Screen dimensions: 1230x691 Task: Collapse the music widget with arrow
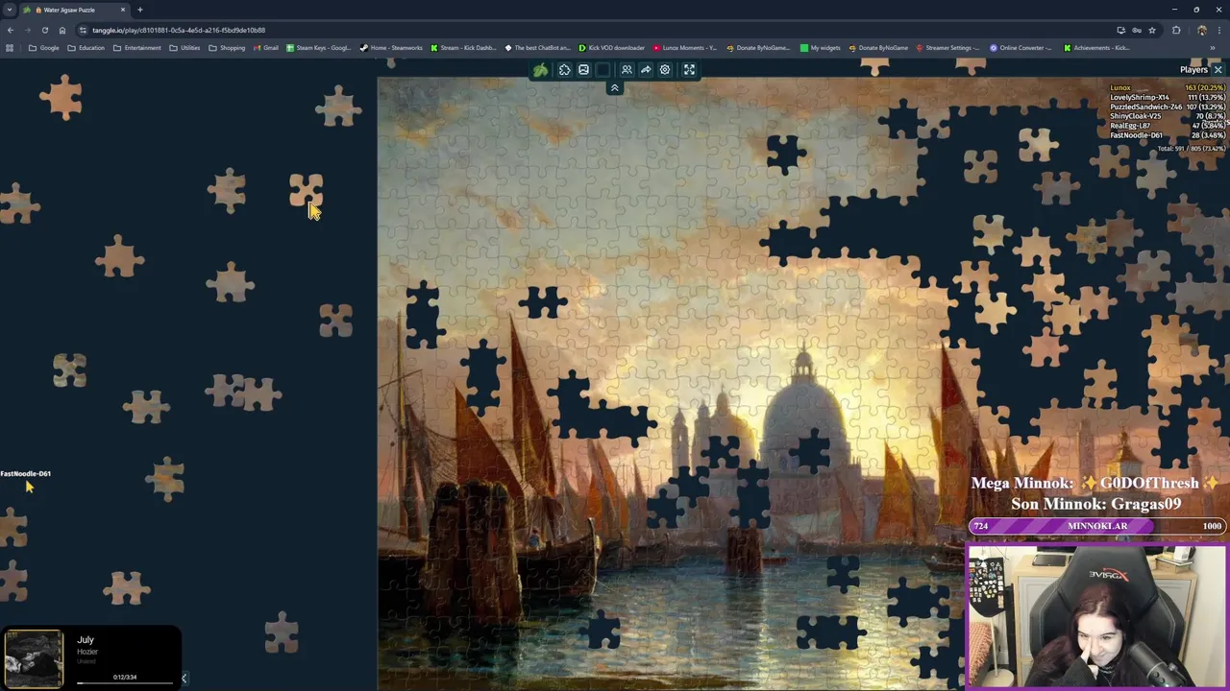tap(184, 679)
